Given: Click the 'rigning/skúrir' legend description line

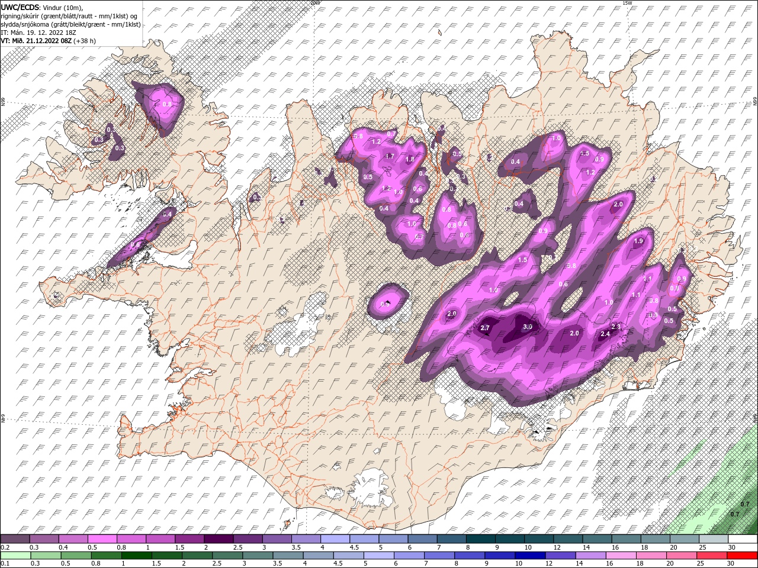Looking at the screenshot, I should tap(70, 16).
